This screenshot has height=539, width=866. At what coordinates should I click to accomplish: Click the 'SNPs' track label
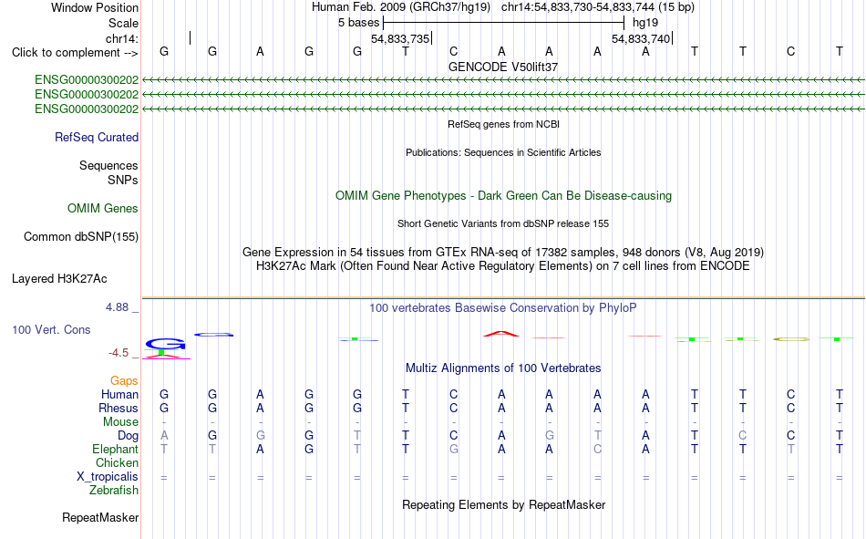[x=123, y=181]
